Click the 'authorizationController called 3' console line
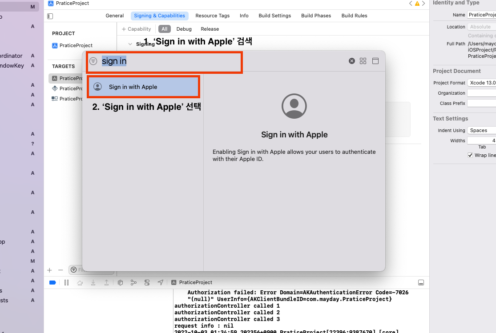Image resolution: width=496 pixels, height=333 pixels. [x=227, y=319]
